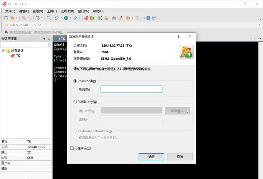Click the terminal vertical scrollbar
This screenshot has height=179, width=263.
click(x=260, y=110)
